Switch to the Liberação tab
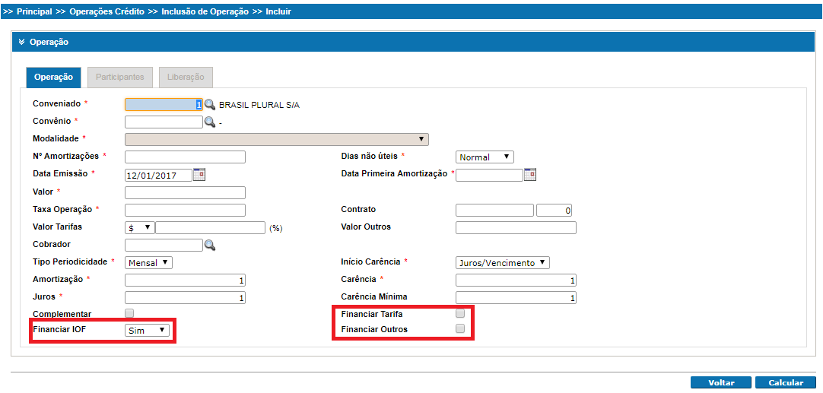This screenshot has width=823, height=393. tap(186, 78)
